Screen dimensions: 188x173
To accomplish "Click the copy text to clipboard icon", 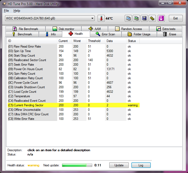I will pyautogui.click(x=128, y=18).
